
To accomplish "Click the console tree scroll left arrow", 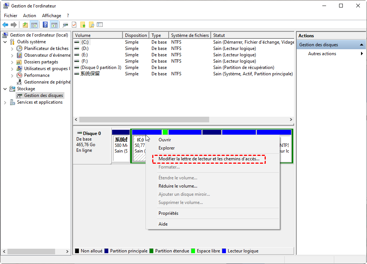I will coord(4,251).
